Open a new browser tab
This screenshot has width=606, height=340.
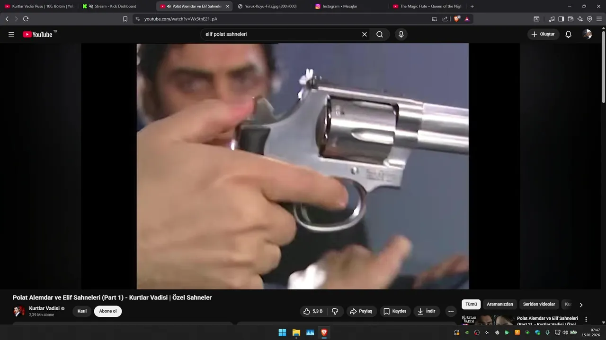click(472, 6)
